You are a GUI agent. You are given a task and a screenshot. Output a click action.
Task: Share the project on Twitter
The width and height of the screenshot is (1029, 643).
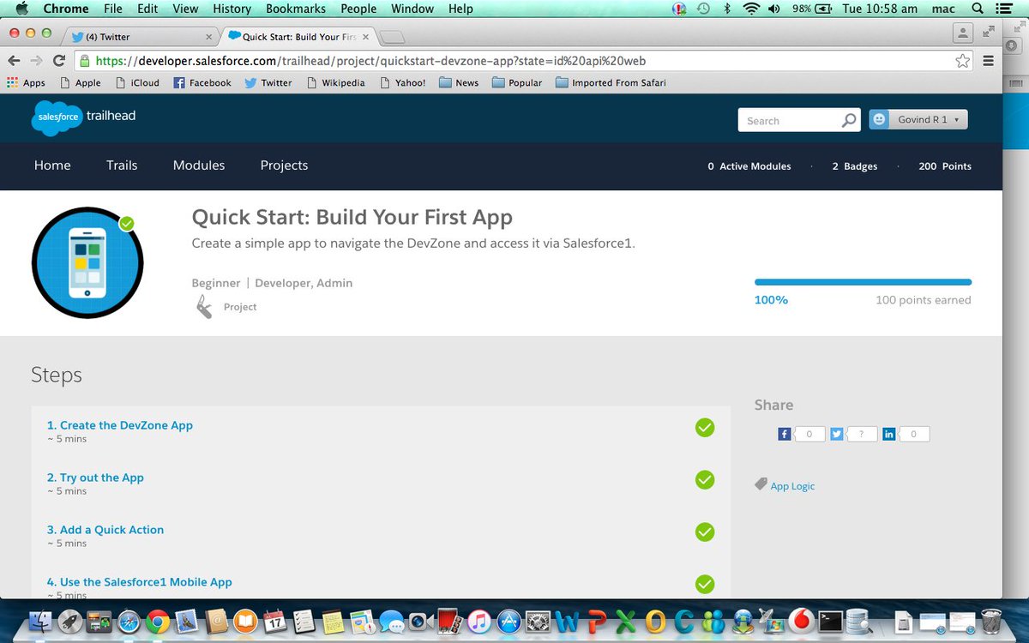click(837, 434)
